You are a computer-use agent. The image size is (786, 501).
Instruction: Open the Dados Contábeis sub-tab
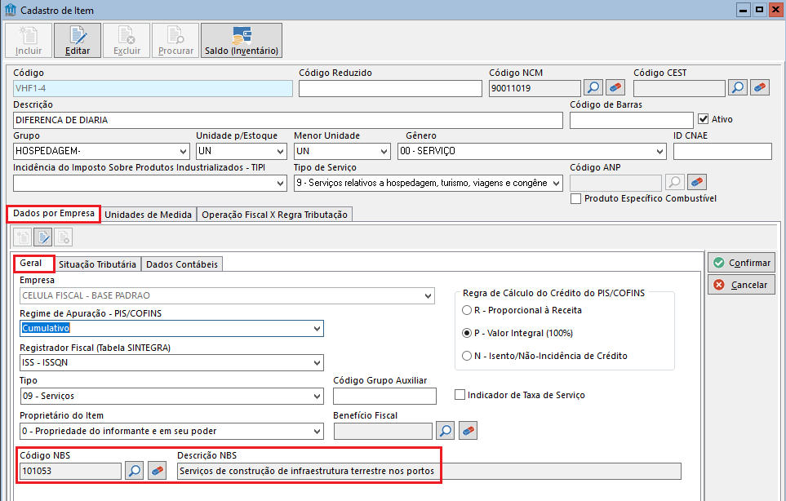(x=182, y=264)
